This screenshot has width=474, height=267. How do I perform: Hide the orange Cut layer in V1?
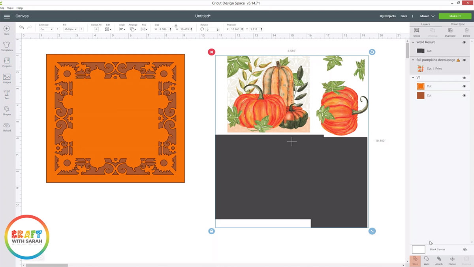click(x=464, y=86)
